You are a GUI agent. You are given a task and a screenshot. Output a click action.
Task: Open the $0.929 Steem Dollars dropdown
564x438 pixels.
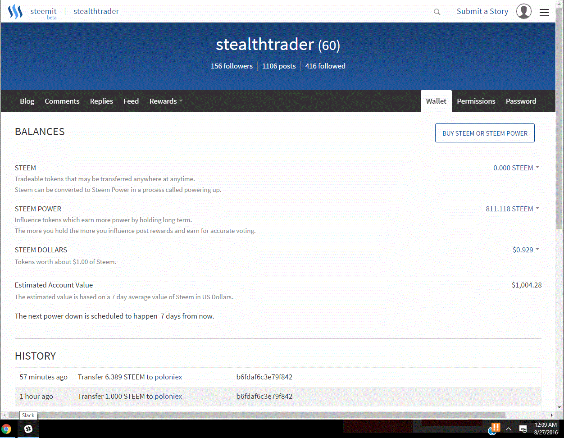pos(526,250)
